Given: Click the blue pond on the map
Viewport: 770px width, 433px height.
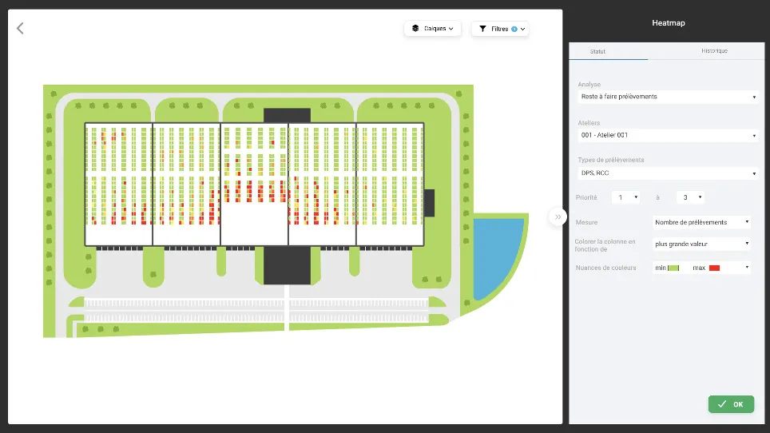Looking at the screenshot, I should coord(497,252).
